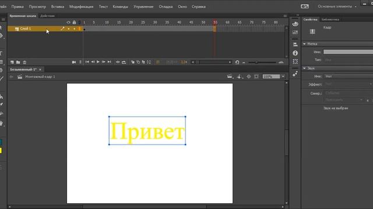
Task: Enable onion skin outlines
Action: point(138,62)
